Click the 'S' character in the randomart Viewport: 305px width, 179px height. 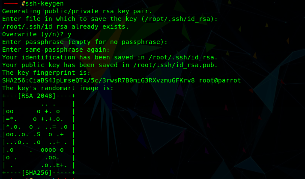pos(39,135)
